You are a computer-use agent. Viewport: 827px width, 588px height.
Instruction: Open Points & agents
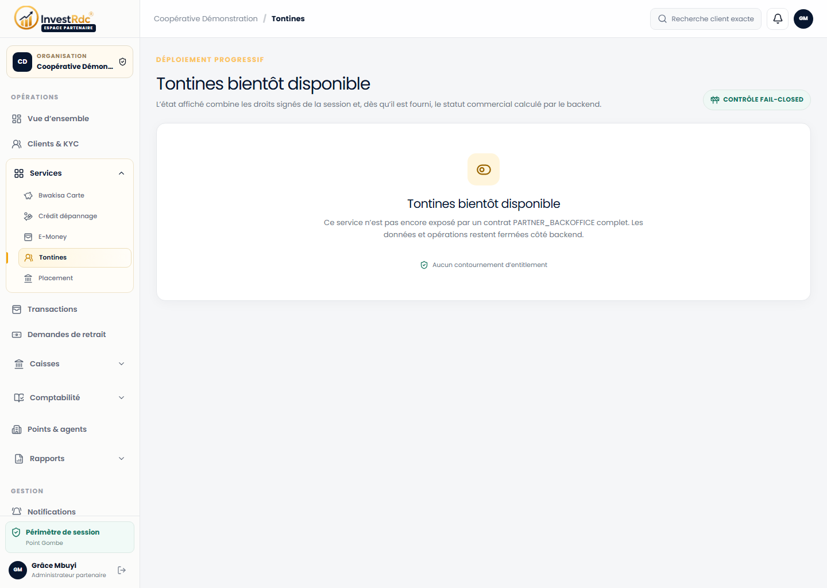click(69, 430)
